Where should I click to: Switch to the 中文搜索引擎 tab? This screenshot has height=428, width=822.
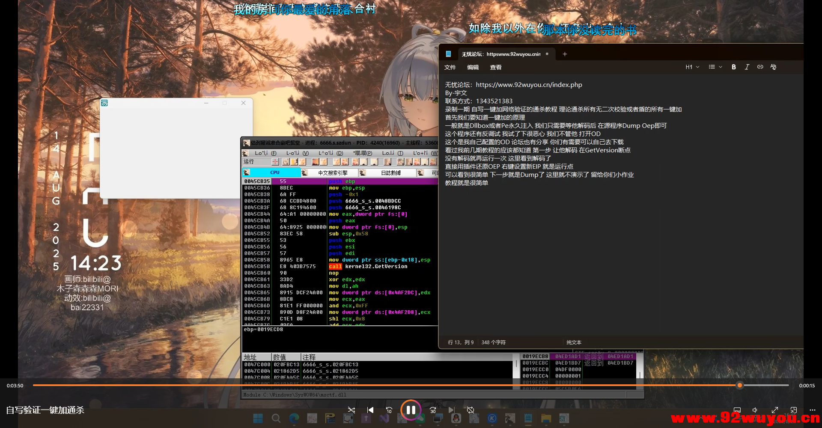[x=332, y=173]
